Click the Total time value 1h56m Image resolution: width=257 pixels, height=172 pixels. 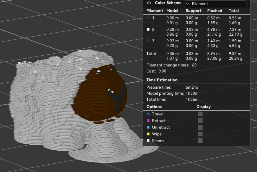192,99
